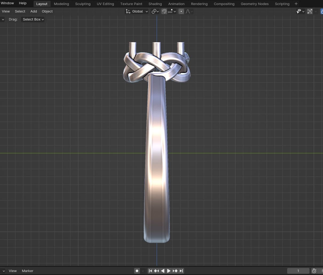This screenshot has width=323, height=275.
Task: Switch to the Scripting workspace tab
Action: (282, 4)
